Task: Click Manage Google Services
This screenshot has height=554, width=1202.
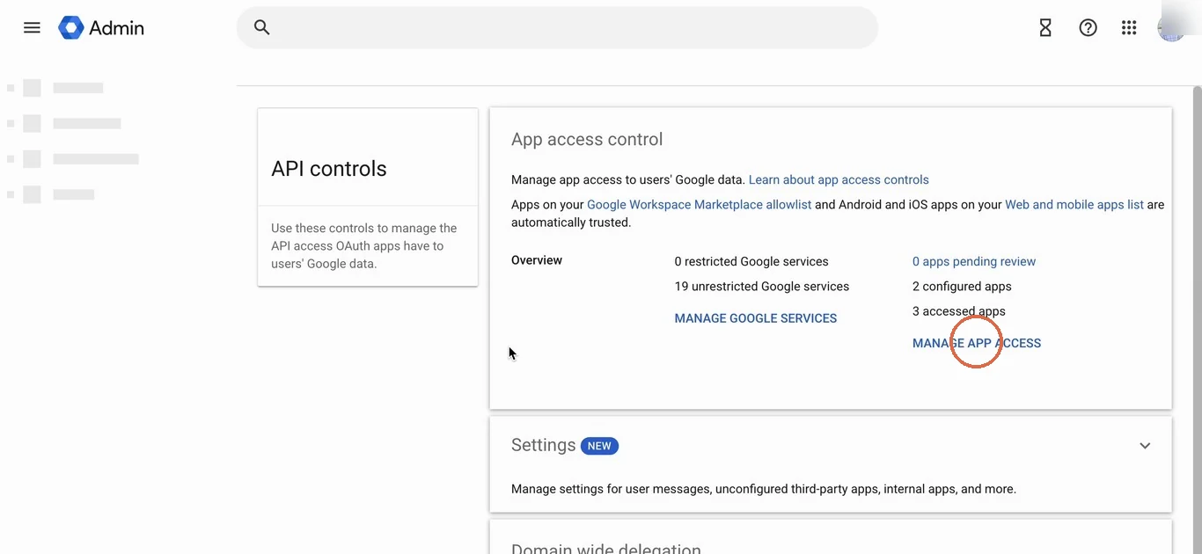Action: click(756, 318)
